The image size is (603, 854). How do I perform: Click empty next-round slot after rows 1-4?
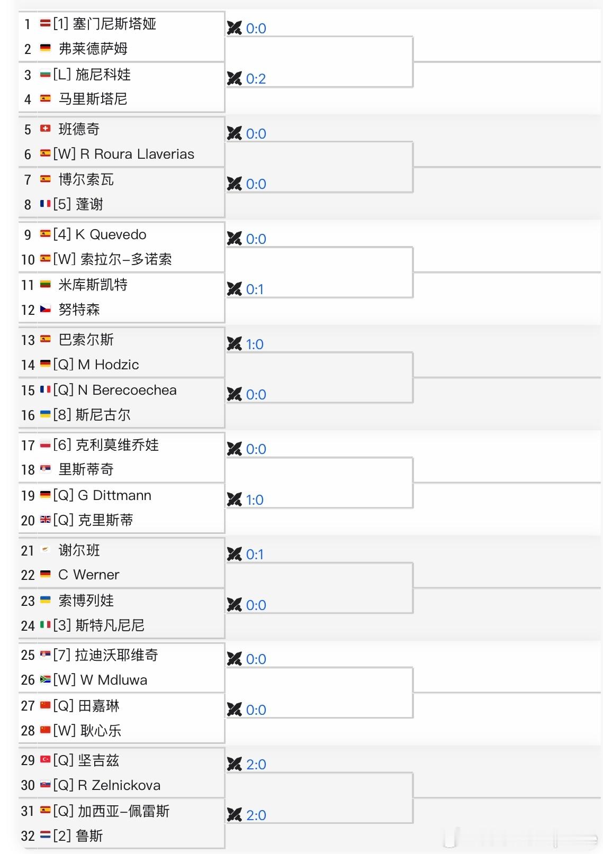pos(319,61)
